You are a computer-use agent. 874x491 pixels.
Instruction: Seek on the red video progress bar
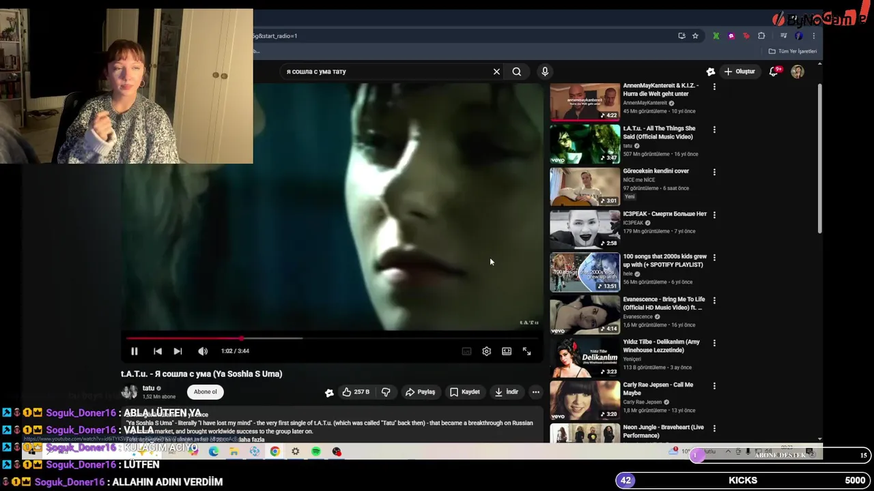(x=333, y=338)
